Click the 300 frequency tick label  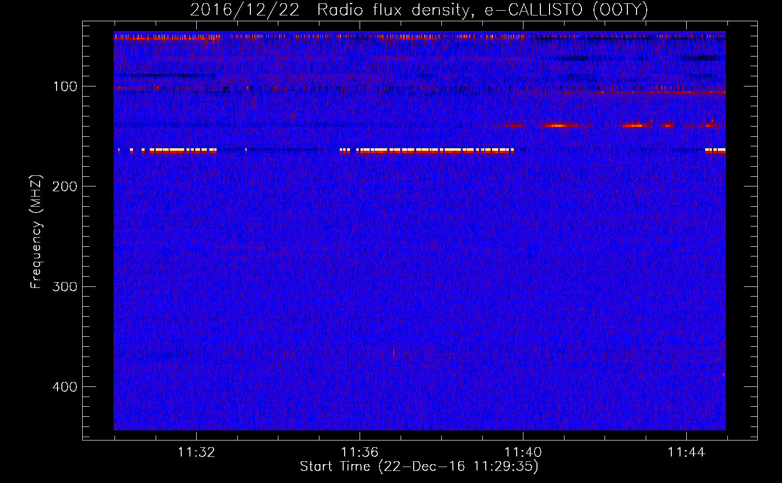pos(65,286)
